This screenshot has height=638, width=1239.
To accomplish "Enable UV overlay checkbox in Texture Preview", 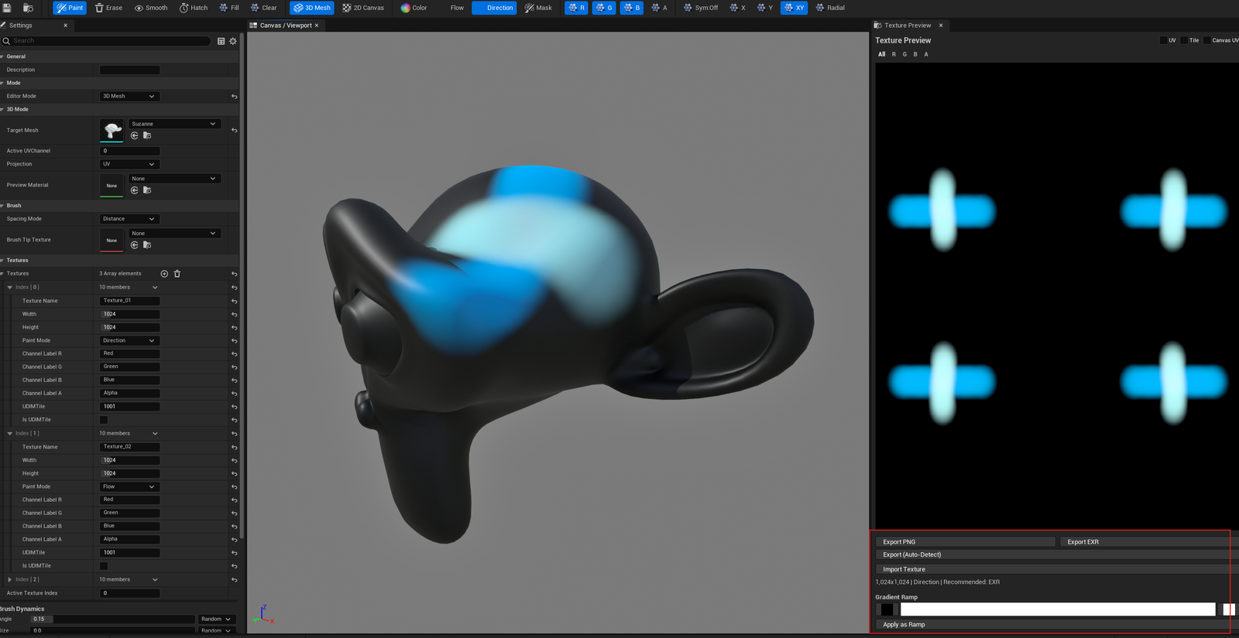I will point(1163,40).
